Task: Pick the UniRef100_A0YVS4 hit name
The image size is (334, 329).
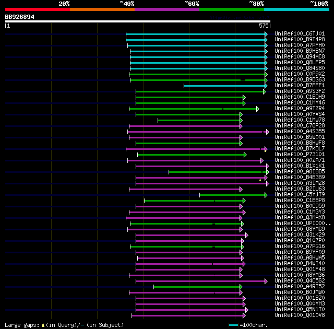Action: 300,114
